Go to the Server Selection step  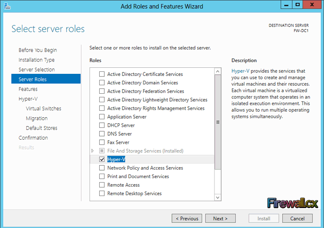click(x=36, y=69)
